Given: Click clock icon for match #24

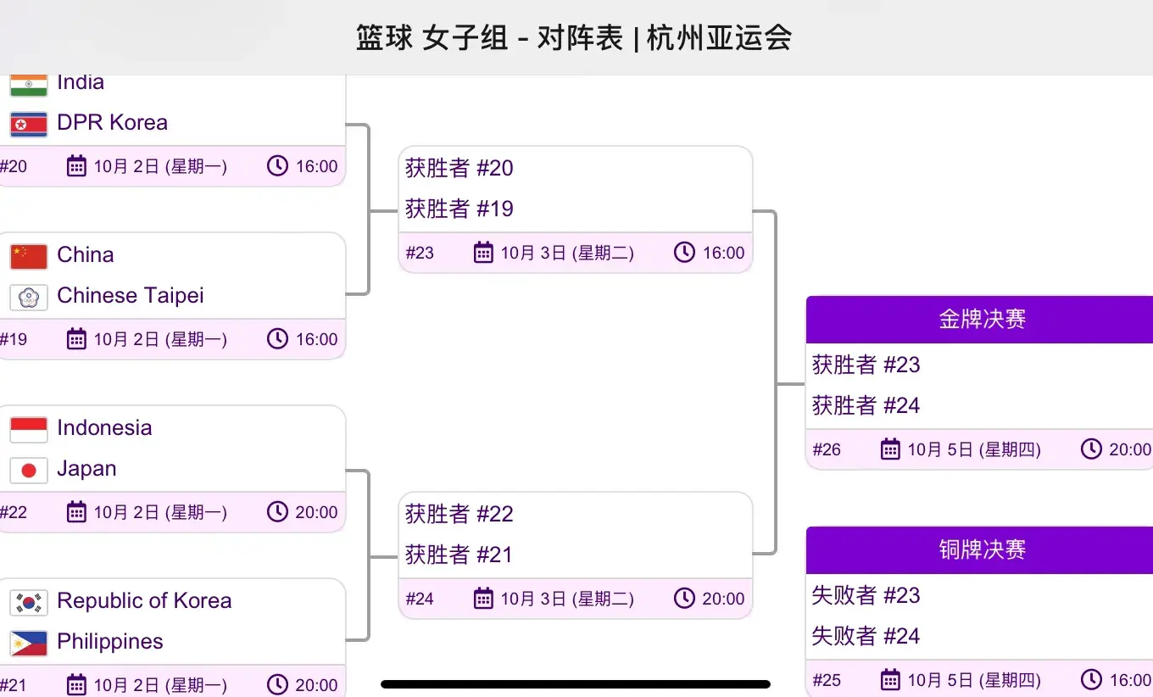Looking at the screenshot, I should [x=684, y=599].
